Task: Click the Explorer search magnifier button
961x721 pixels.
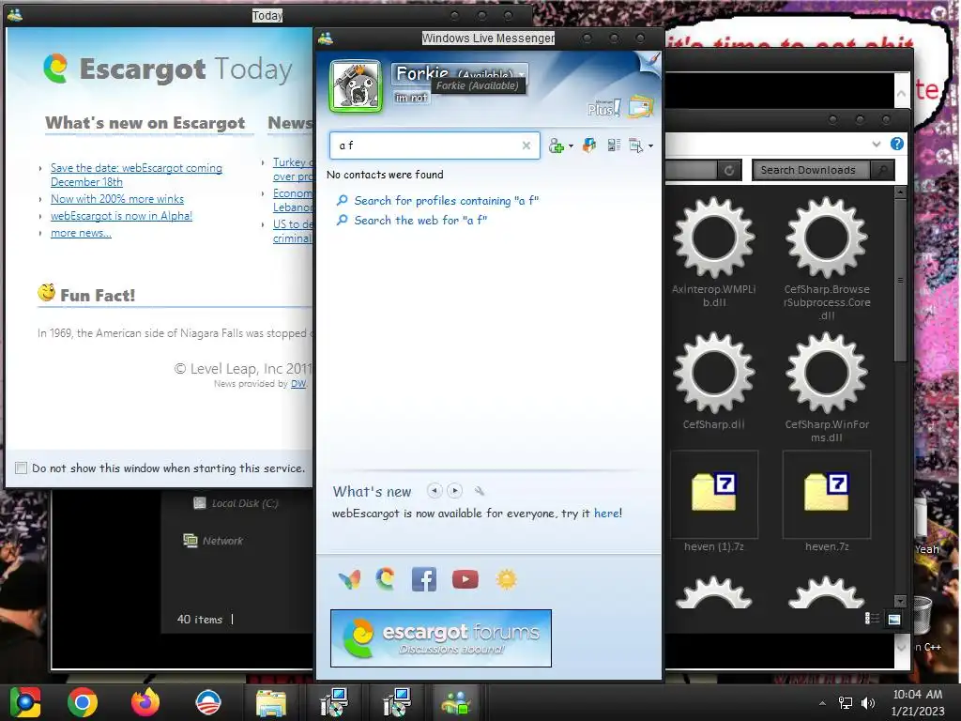Action: (x=882, y=170)
